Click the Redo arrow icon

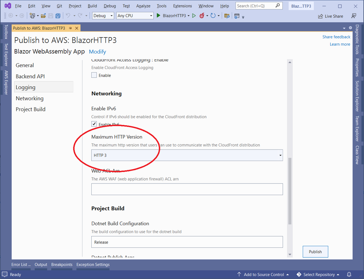[80, 15]
